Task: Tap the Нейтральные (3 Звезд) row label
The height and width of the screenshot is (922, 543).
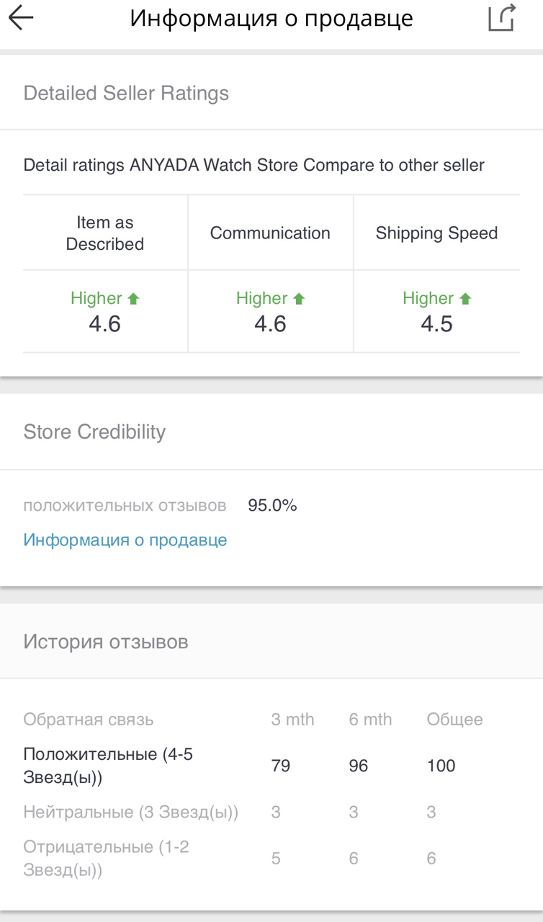Action: pyautogui.click(x=130, y=813)
